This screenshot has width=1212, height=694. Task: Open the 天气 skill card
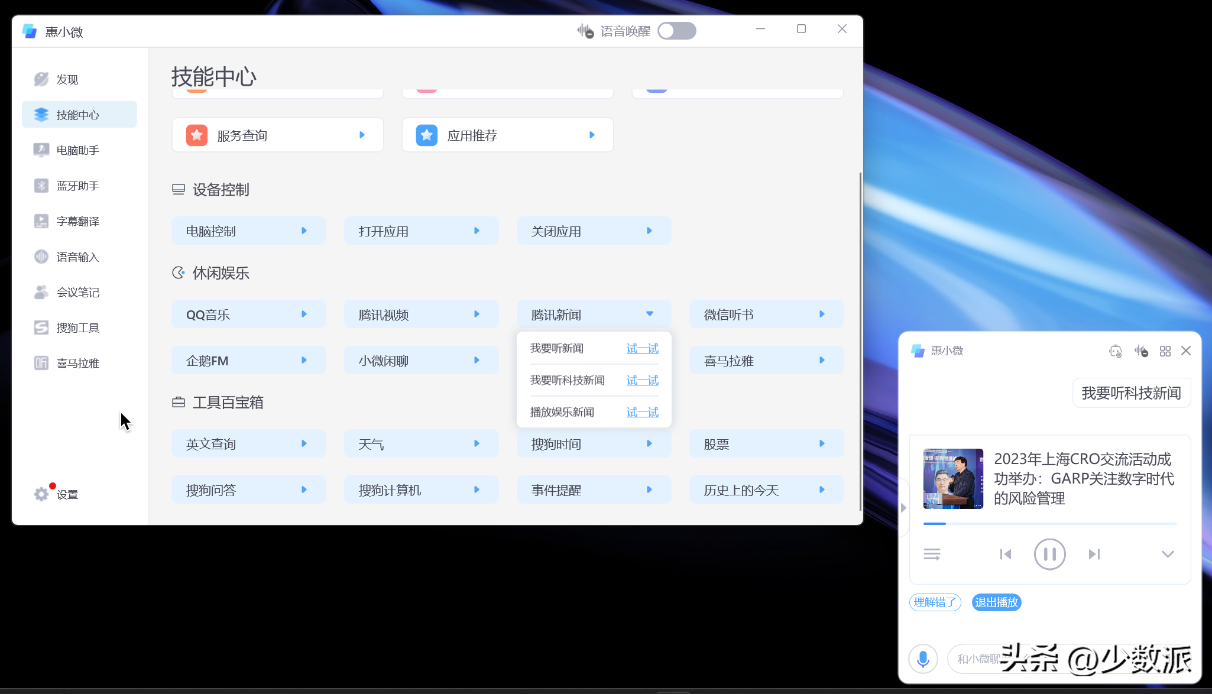pyautogui.click(x=422, y=444)
